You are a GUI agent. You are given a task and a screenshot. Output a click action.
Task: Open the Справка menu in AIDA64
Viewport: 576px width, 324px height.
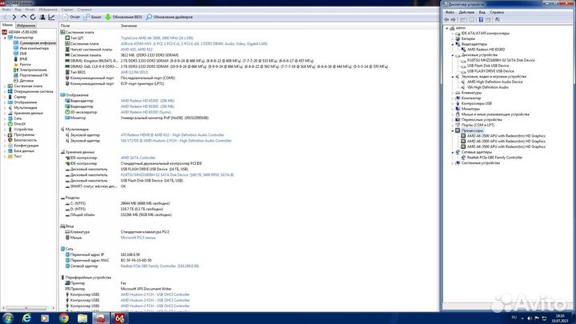pyautogui.click(x=85, y=10)
